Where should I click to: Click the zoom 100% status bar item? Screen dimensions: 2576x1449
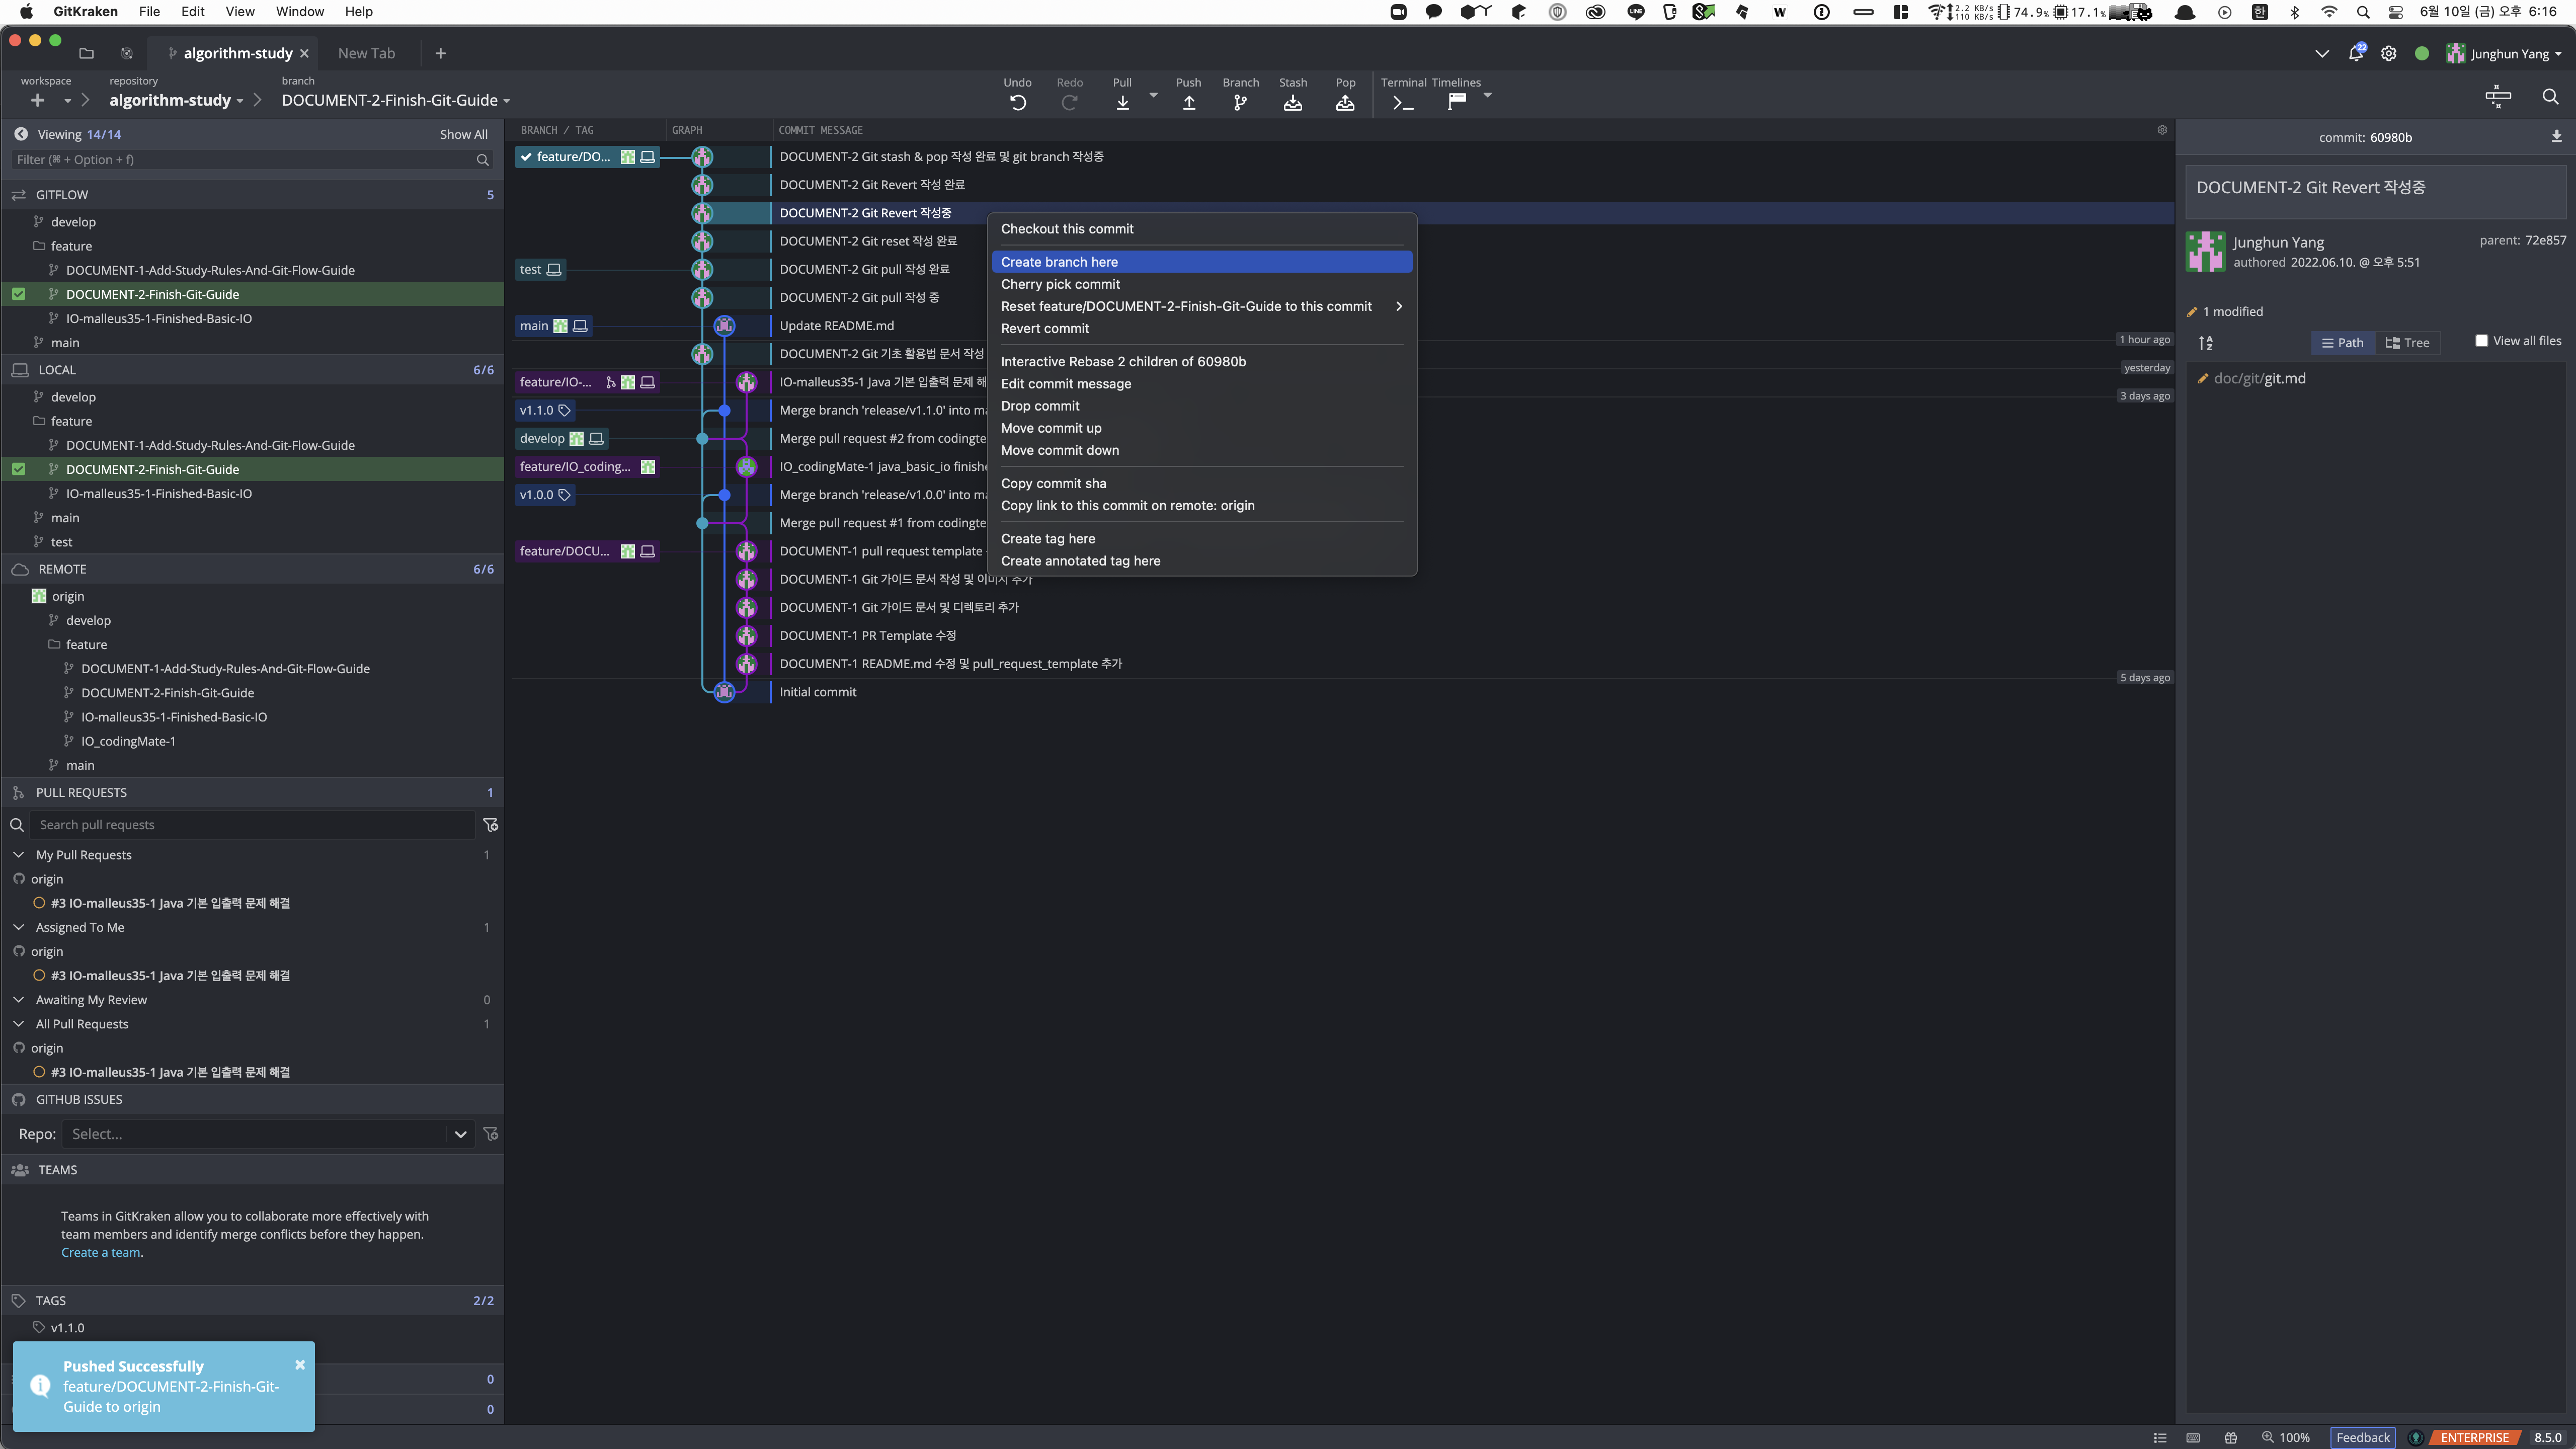pyautogui.click(x=2285, y=1437)
